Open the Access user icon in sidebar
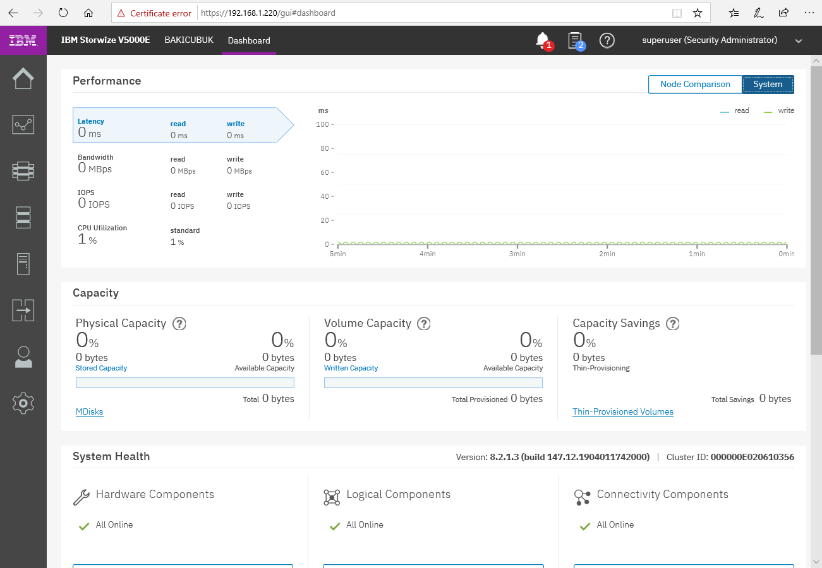 [x=23, y=357]
